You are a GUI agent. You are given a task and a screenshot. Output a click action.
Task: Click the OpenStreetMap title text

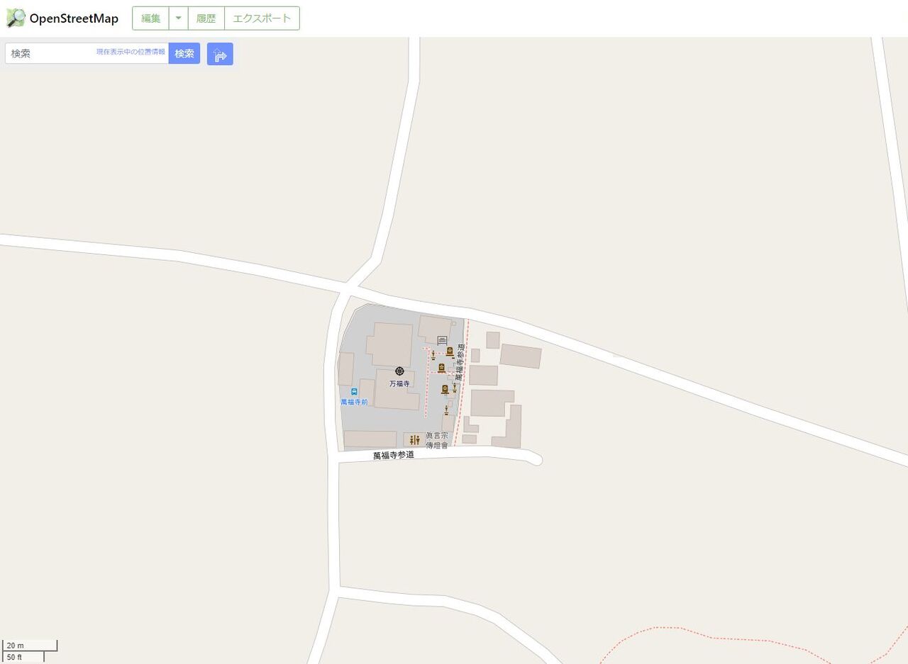click(74, 18)
